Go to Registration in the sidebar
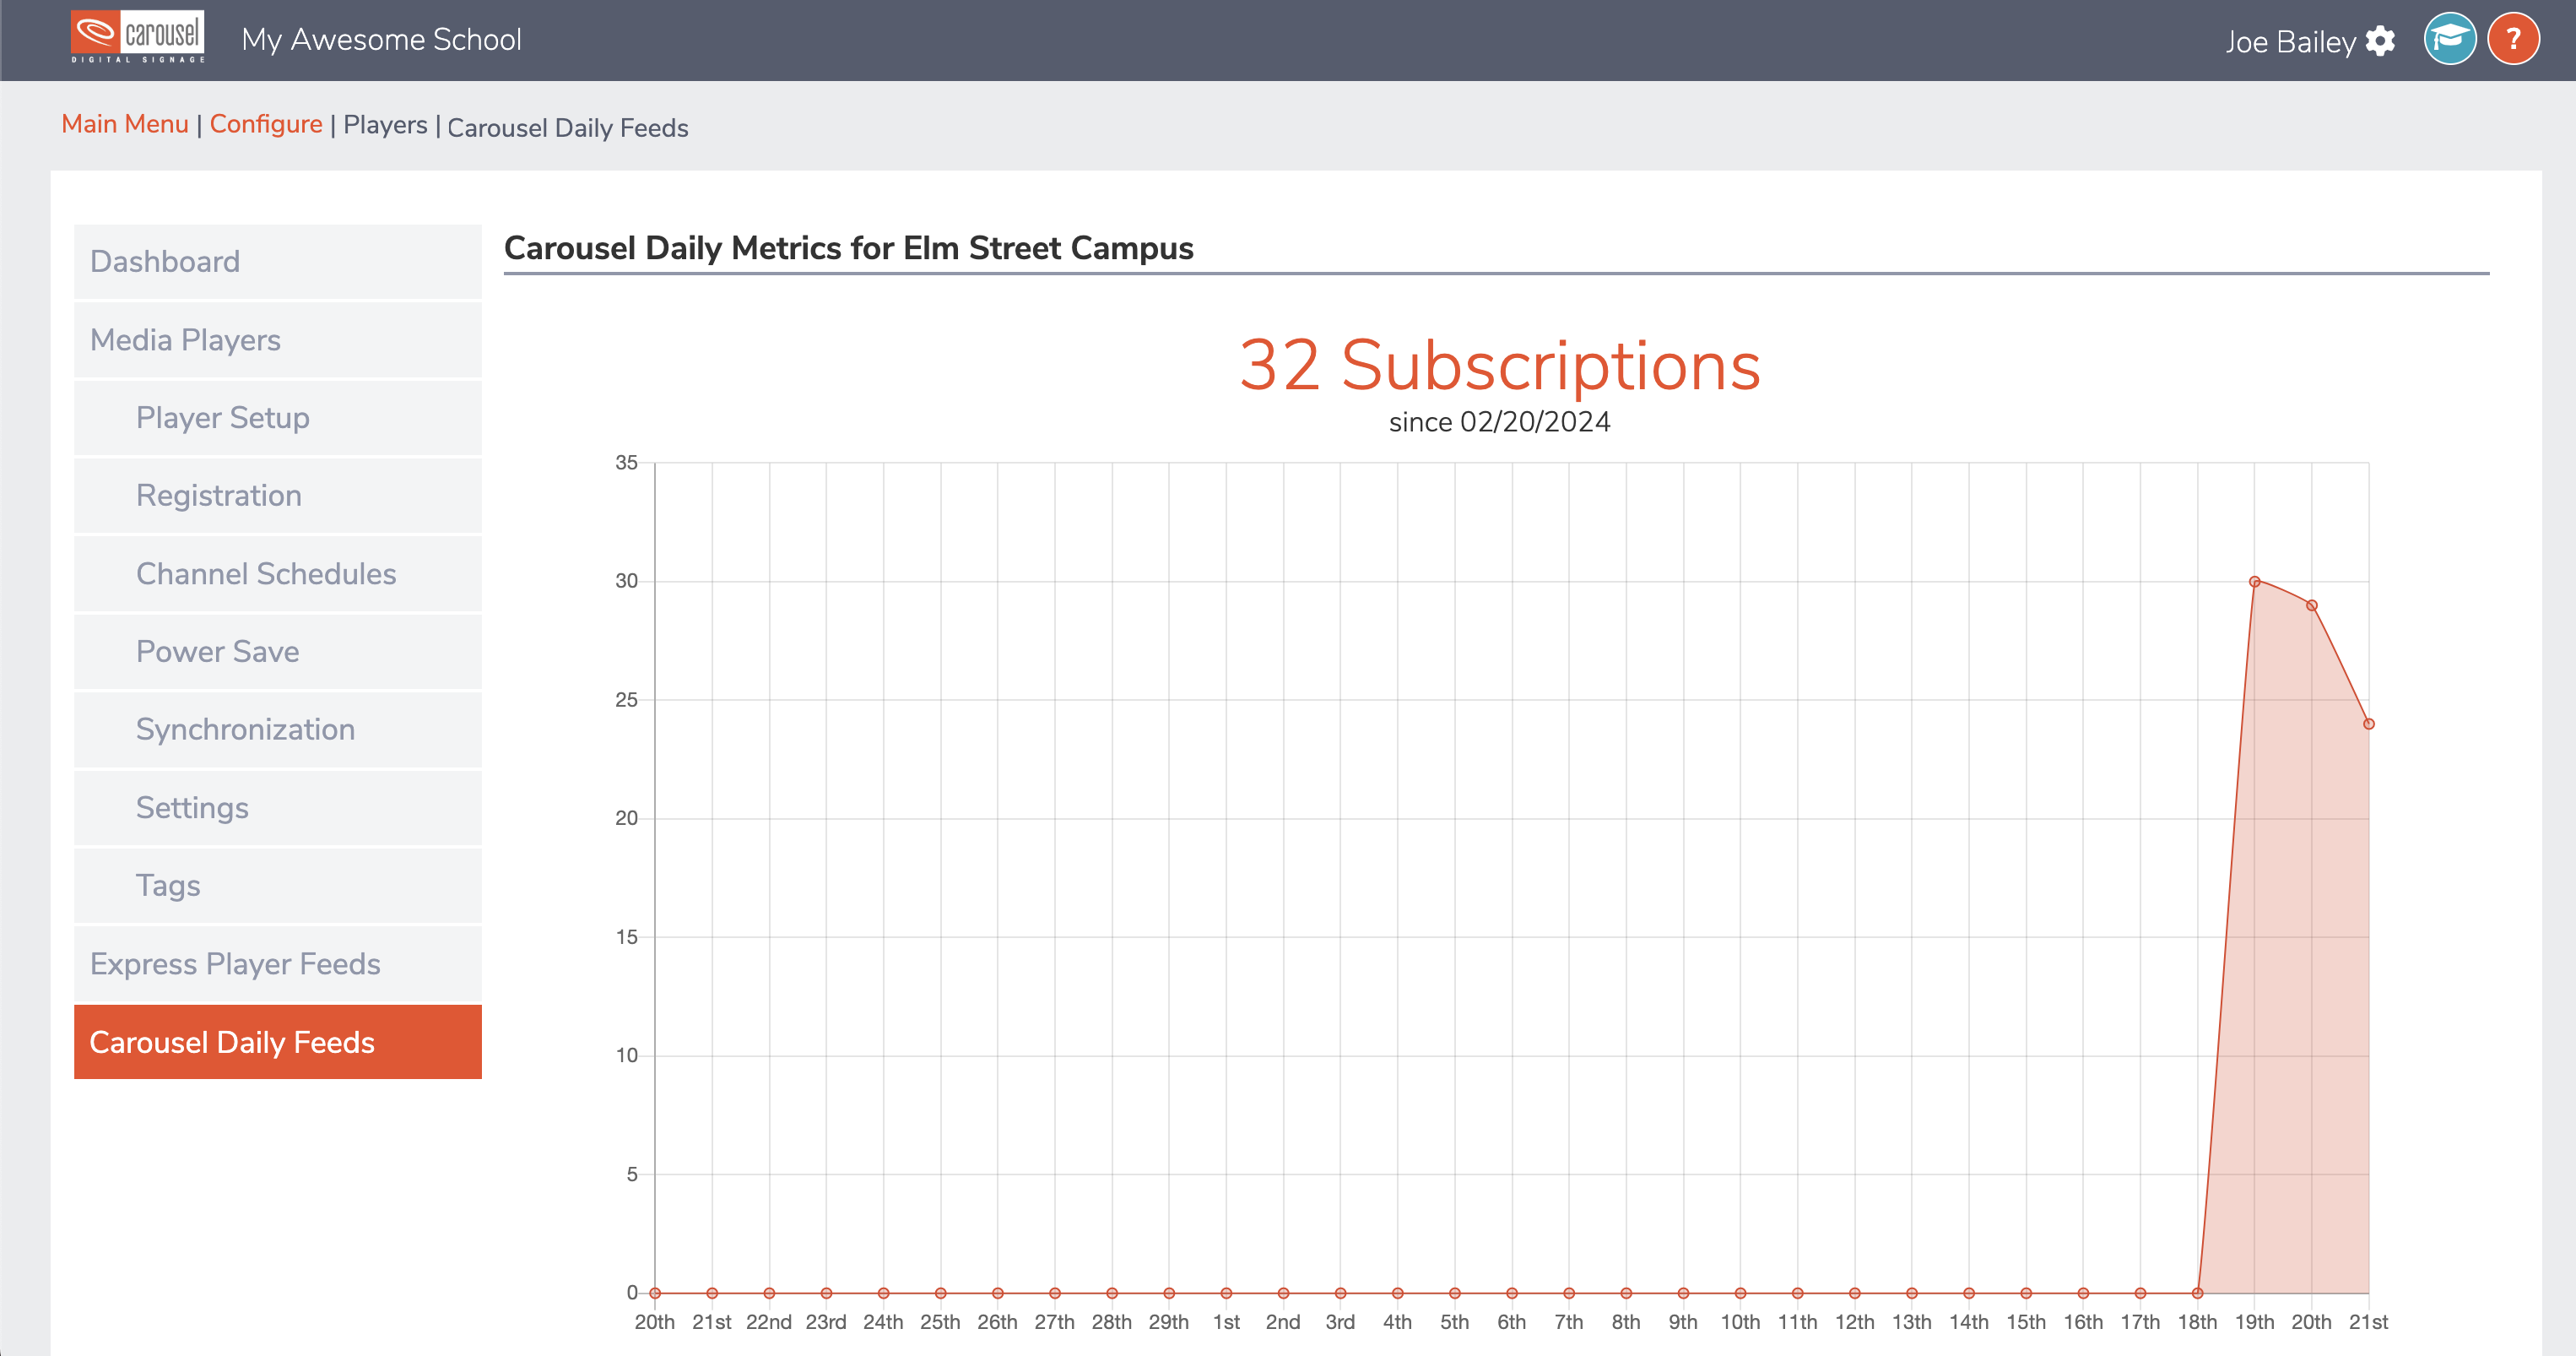The image size is (2576, 1356). coord(278,496)
